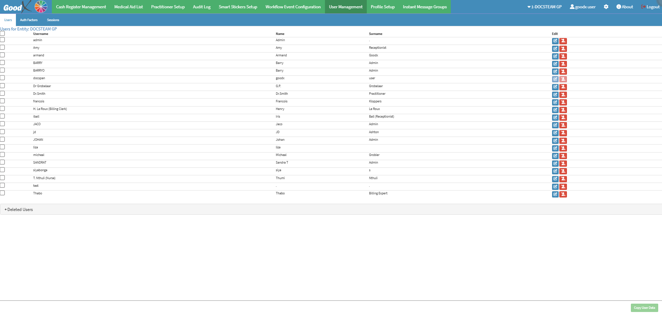Open the settings gear icon
The width and height of the screenshot is (662, 313).
[606, 7]
